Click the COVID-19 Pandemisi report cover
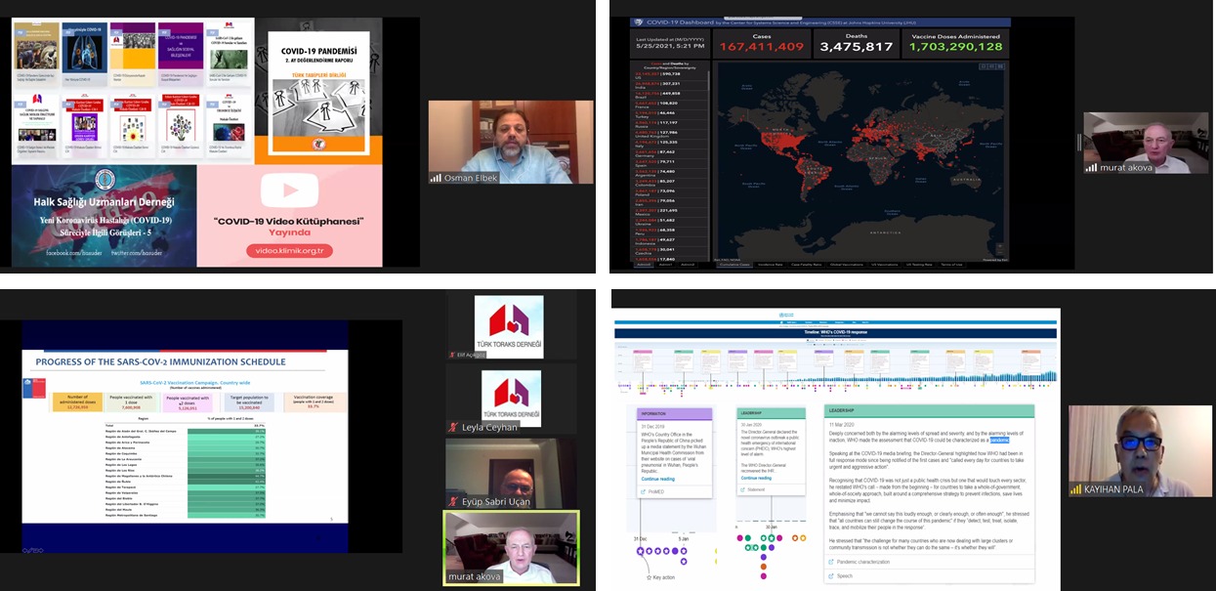The image size is (1216, 591). (317, 90)
